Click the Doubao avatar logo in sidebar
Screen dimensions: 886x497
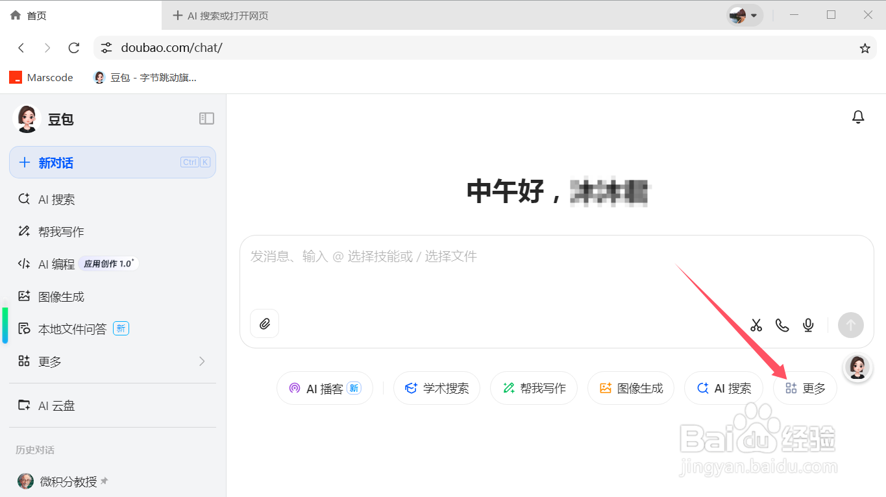pos(27,119)
